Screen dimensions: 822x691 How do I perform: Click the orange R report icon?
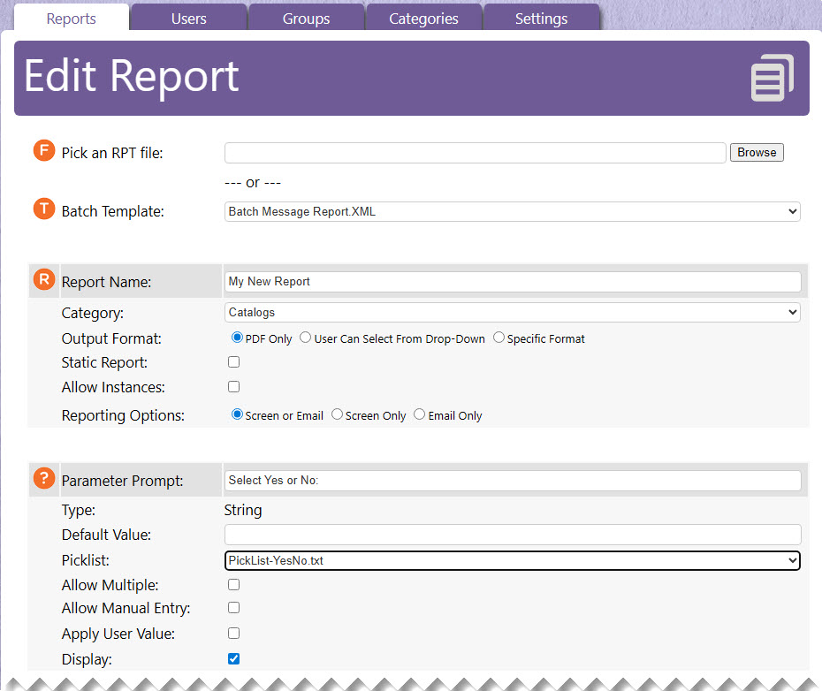click(x=44, y=279)
